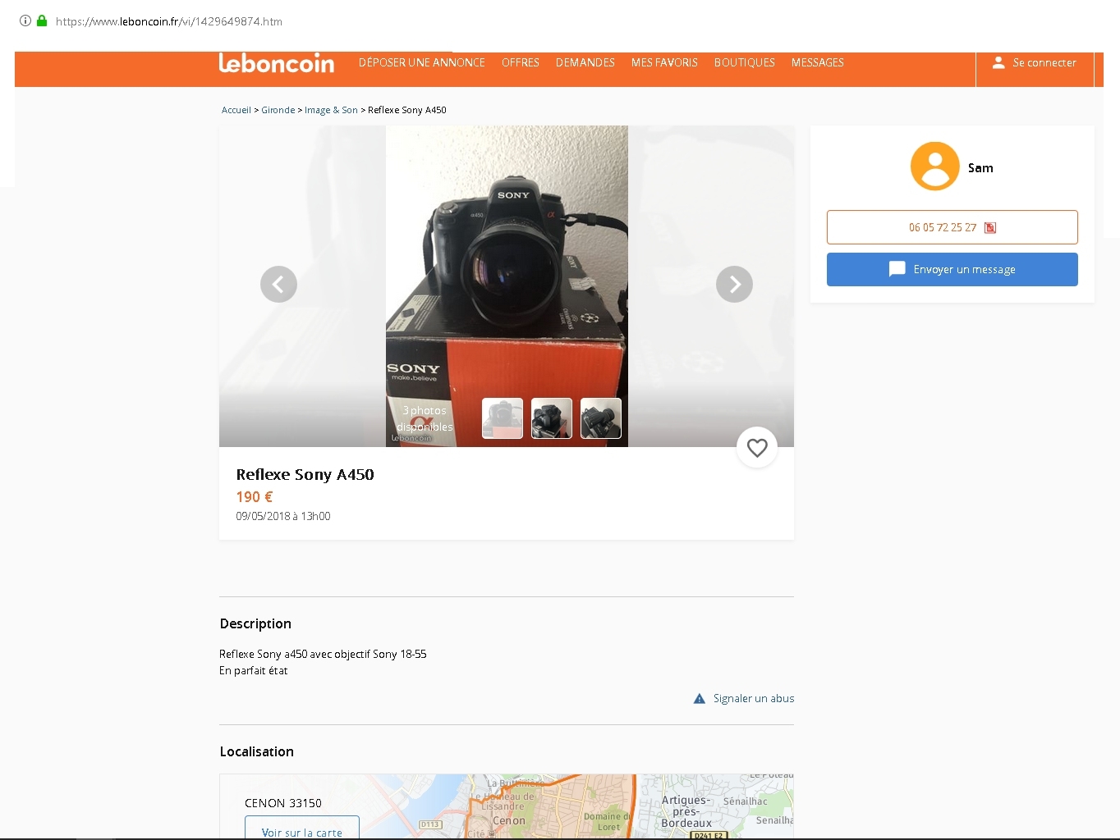Open DÉPOSER UNE ANNONCE menu item

(422, 63)
